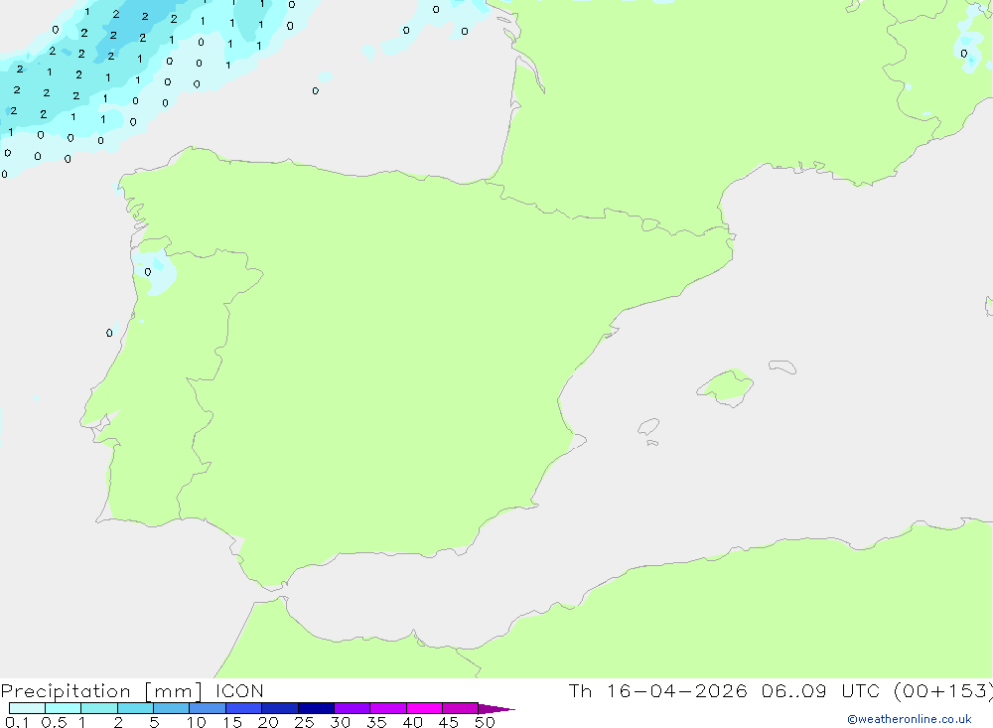Click the 0.1–0.5 mm palest cyan legend swatch
The image size is (993, 728).
[27, 708]
